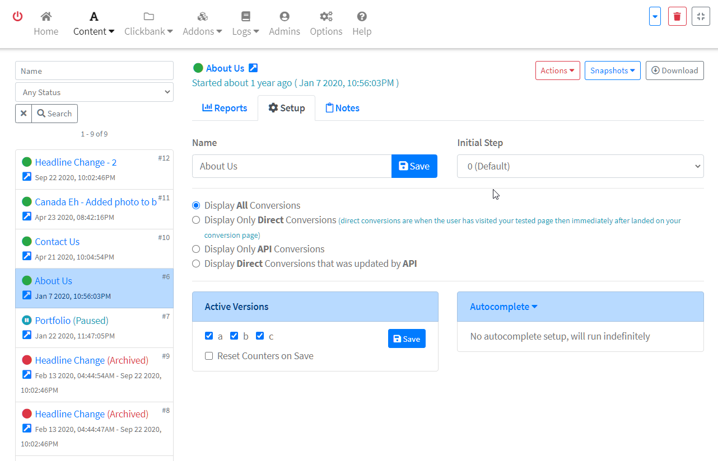This screenshot has height=461, width=718.
Task: Click the red trash icon in header
Action: pos(677,16)
